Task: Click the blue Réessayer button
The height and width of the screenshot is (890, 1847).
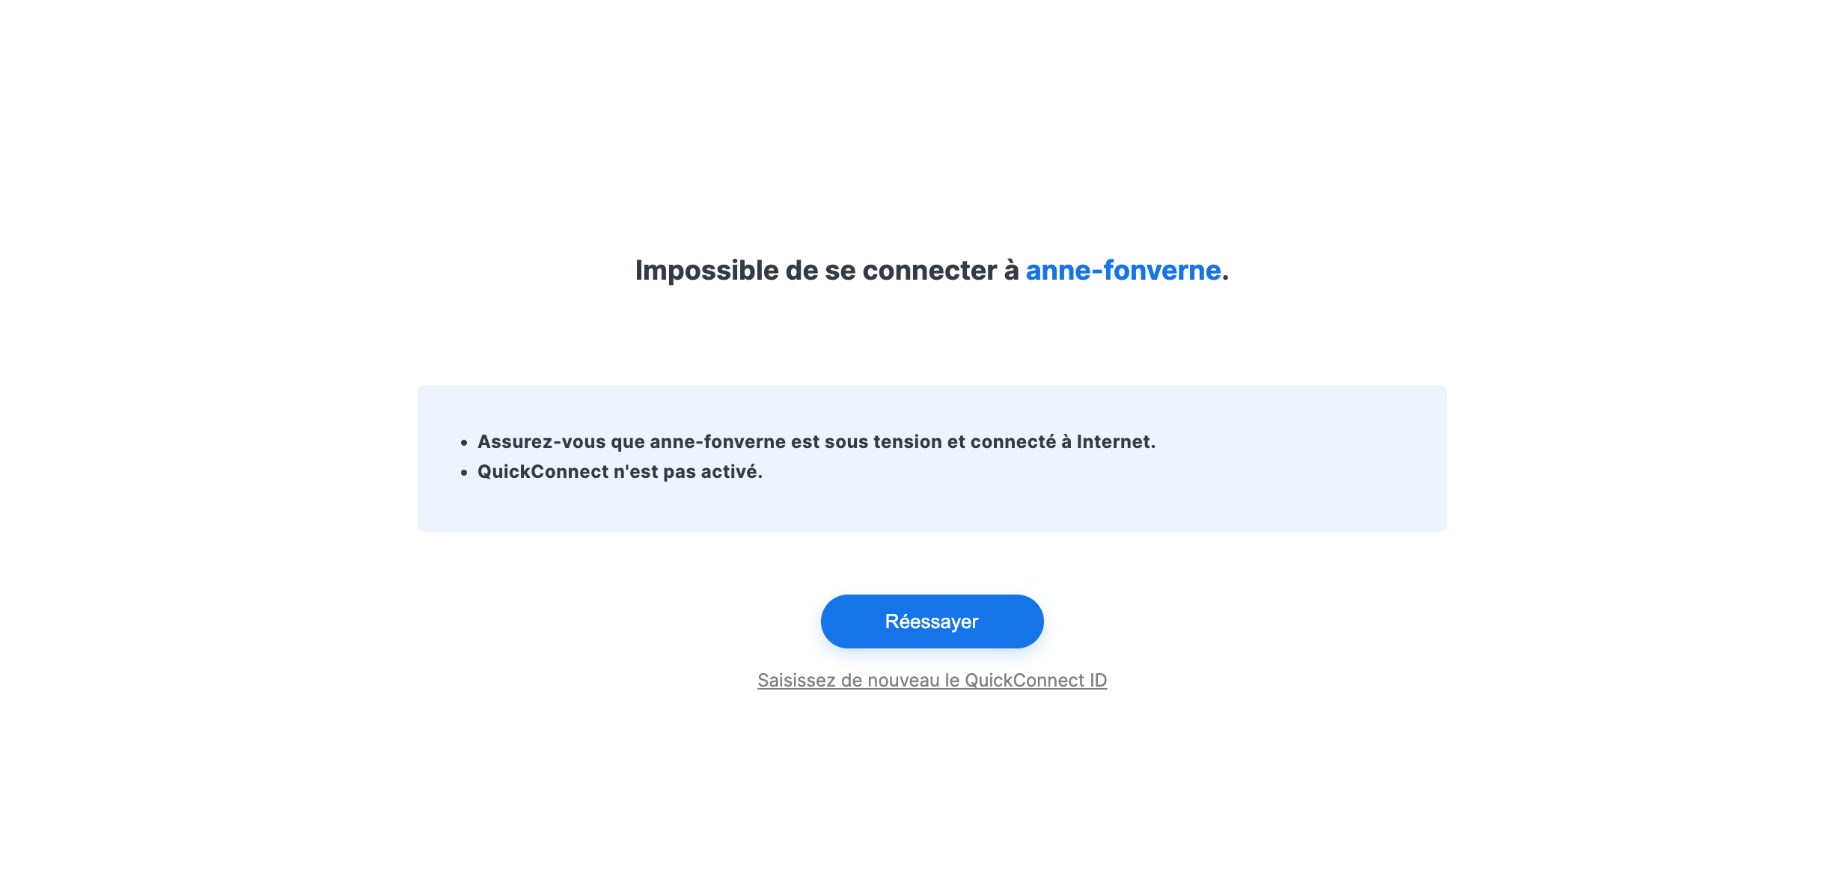Action: tap(932, 621)
